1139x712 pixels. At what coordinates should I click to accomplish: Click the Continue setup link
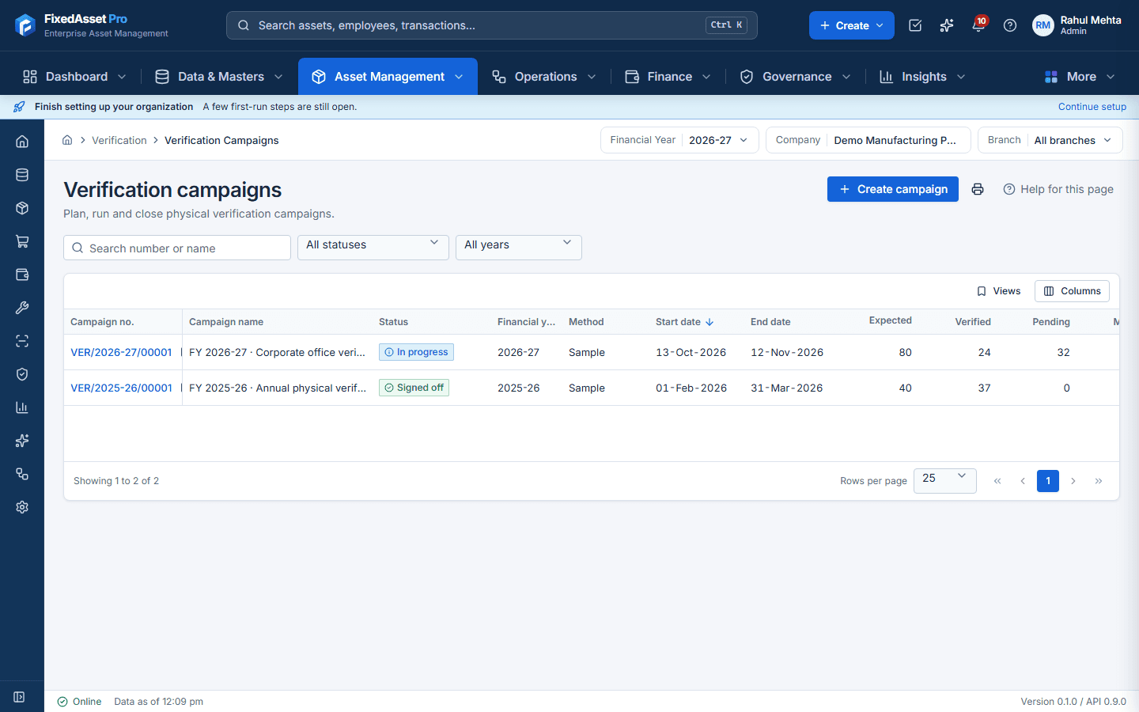tap(1092, 107)
